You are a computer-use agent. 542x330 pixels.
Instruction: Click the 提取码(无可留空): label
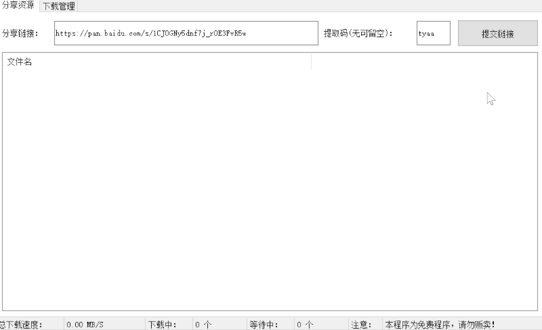pyautogui.click(x=358, y=34)
